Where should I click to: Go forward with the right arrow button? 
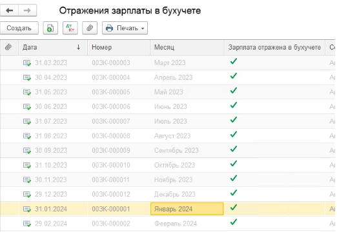(27, 10)
